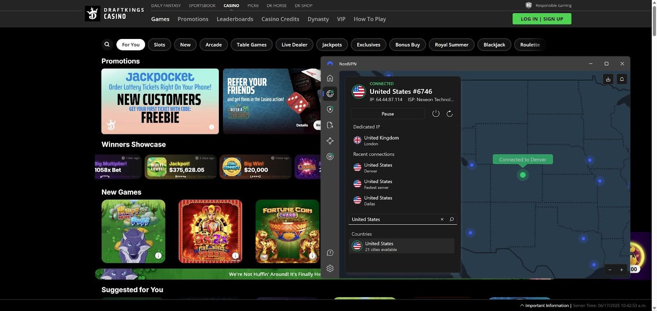Go to Sportsbook top link
The height and width of the screenshot is (311, 657).
(202, 5)
